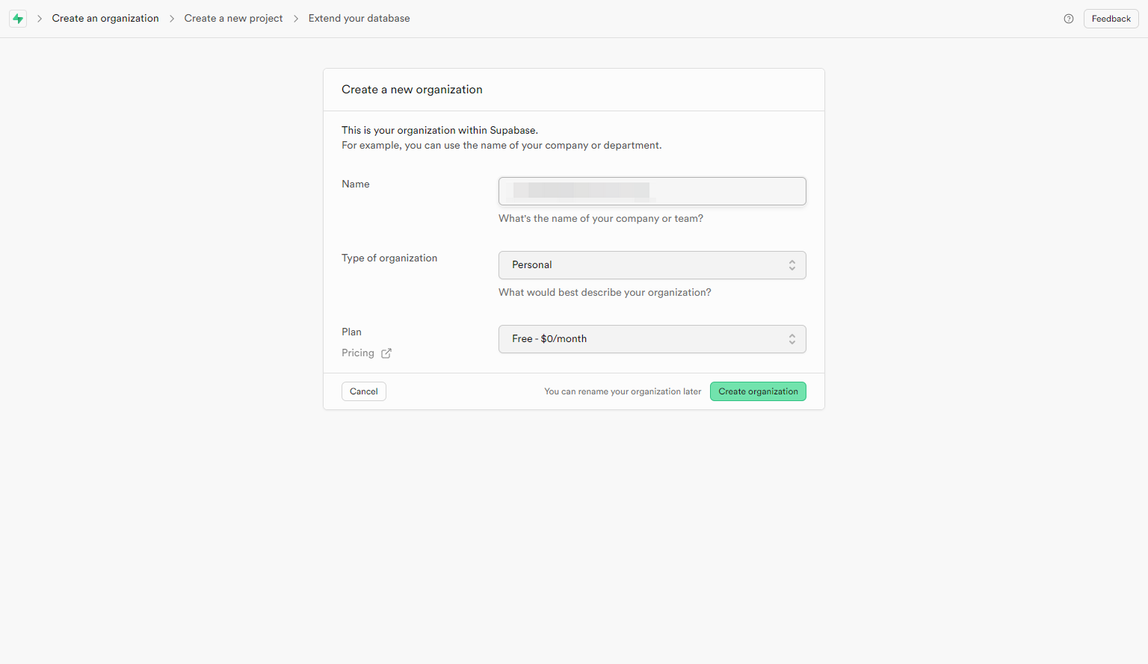Click the up-down arrows in the Personal field
This screenshot has height=664, width=1148.
click(791, 265)
